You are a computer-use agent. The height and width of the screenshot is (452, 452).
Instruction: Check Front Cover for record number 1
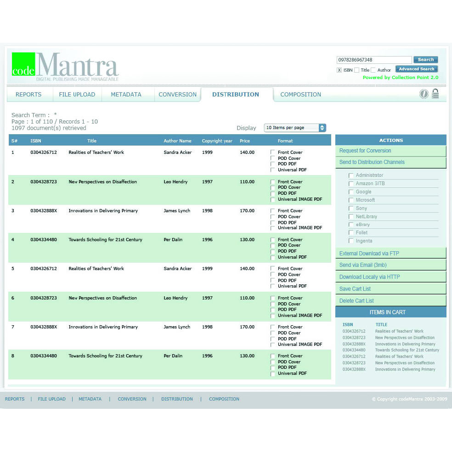pyautogui.click(x=272, y=152)
